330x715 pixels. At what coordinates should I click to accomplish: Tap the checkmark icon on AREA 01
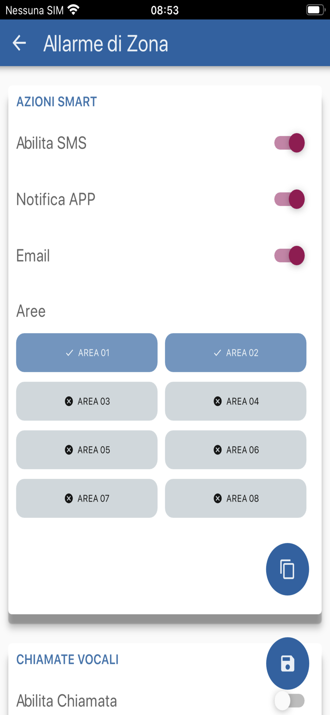70,353
